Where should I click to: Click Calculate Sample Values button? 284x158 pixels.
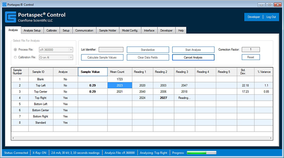(x=102, y=57)
